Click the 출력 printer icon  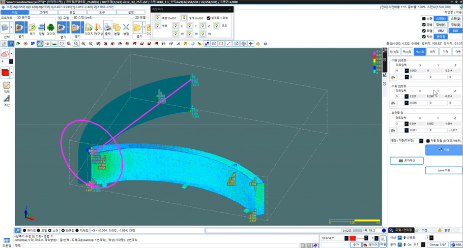[x=108, y=28]
